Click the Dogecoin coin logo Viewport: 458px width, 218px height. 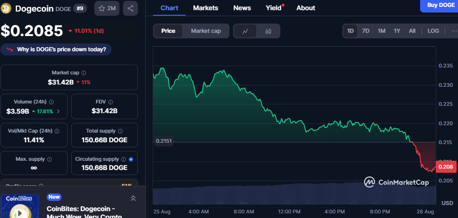pyautogui.click(x=6, y=8)
